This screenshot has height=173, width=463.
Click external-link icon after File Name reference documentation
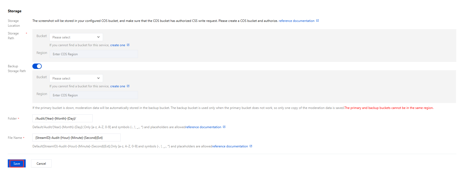click(251, 146)
